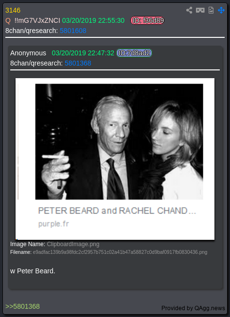Enlarge the Peter Beard photo thumbnail
This screenshot has height=317, width=230.
point(119,142)
